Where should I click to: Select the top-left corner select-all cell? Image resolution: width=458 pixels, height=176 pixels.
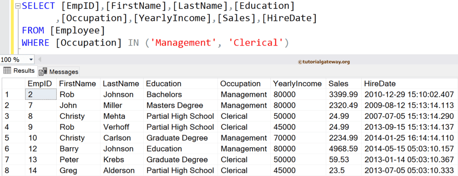[x=14, y=84]
